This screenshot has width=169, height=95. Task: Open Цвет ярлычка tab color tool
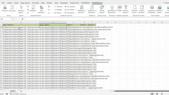tap(41, 9)
